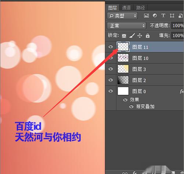The height and width of the screenshot is (174, 184).
Task: Filter layers by text (T) type
Action: pyautogui.click(x=163, y=15)
